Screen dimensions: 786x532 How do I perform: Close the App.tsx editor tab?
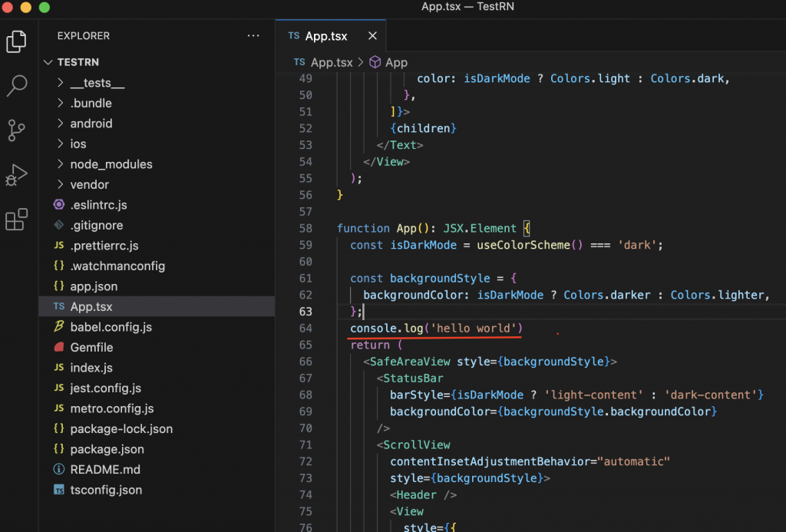372,35
